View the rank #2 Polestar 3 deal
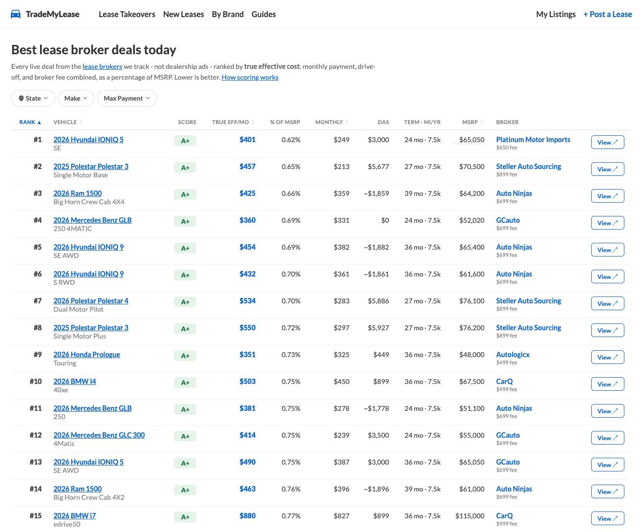Viewport: 641px width, 532px height. [608, 170]
